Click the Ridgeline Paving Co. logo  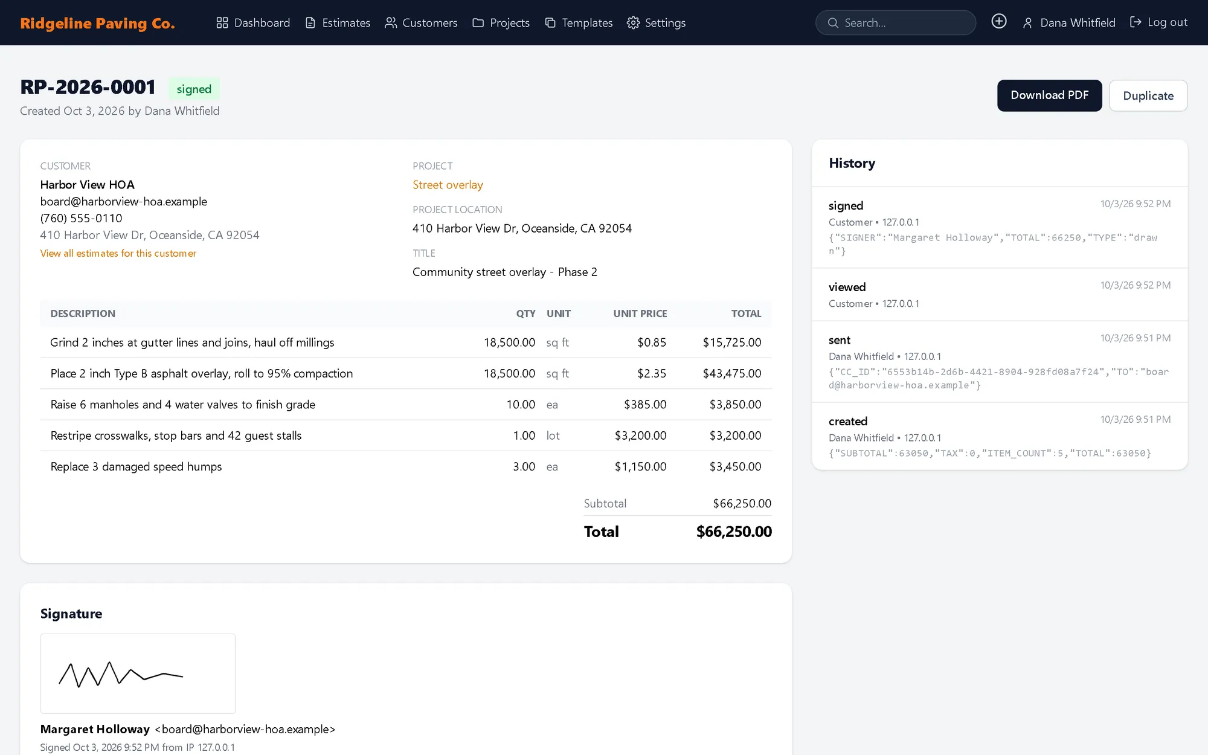(97, 23)
